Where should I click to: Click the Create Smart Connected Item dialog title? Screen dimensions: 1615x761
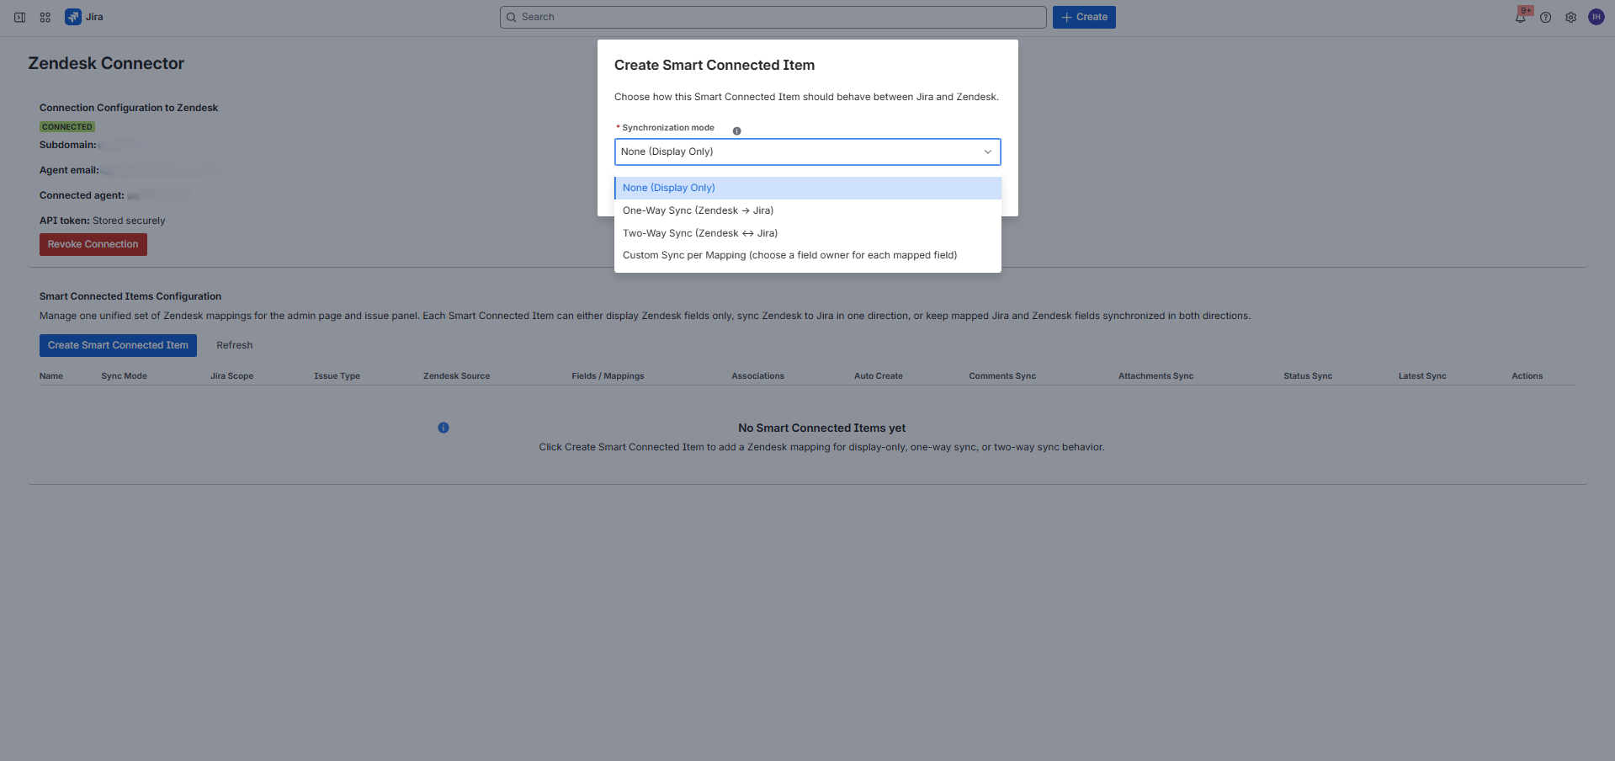click(x=715, y=65)
